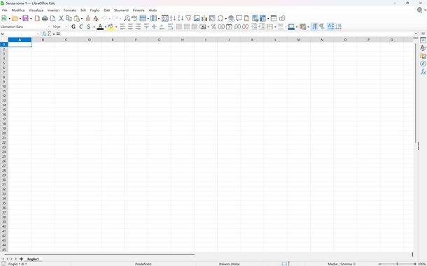Screen dimensions: 427x266
Task: Toggle align left
Action: [122, 27]
